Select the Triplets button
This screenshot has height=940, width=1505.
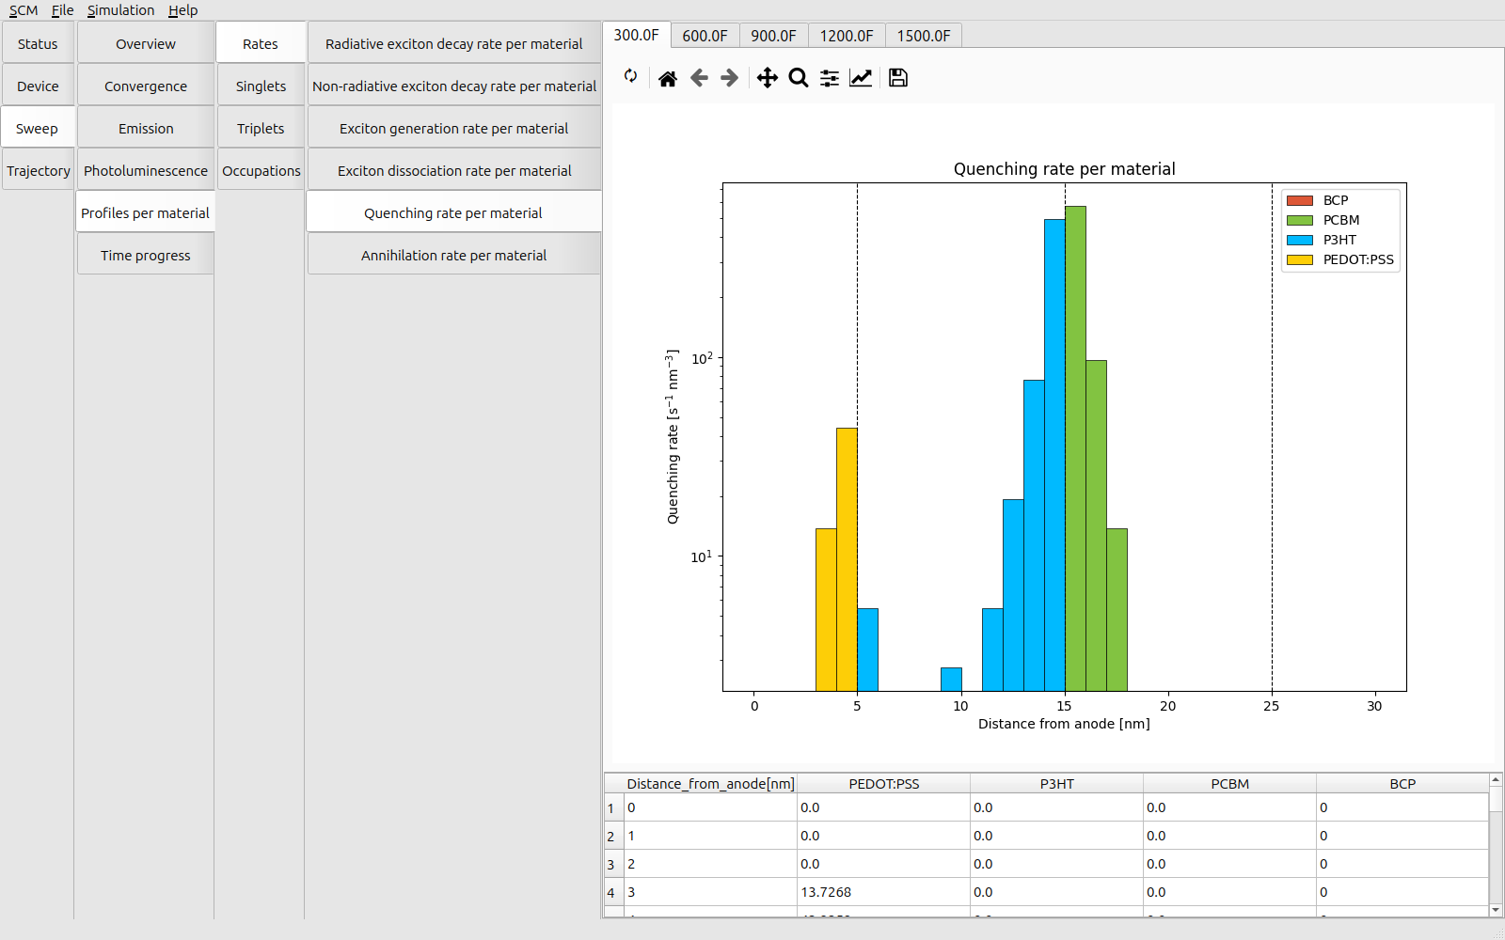click(x=261, y=129)
